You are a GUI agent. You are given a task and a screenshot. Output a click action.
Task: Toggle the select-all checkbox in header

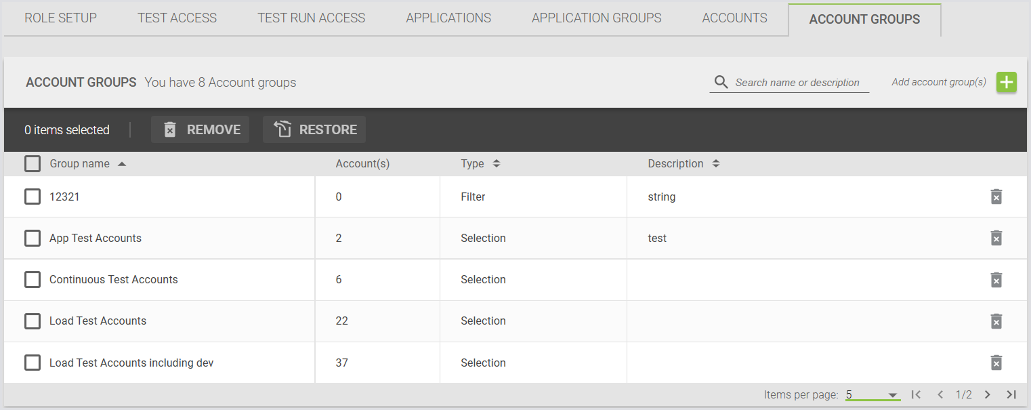point(33,163)
